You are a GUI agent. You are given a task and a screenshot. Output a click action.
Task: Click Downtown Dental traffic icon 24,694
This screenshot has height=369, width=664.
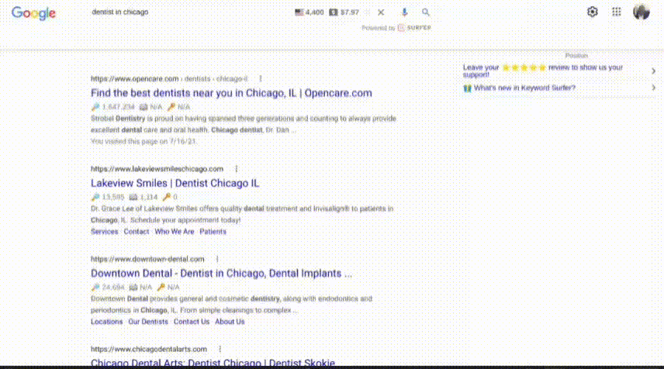(x=95, y=288)
